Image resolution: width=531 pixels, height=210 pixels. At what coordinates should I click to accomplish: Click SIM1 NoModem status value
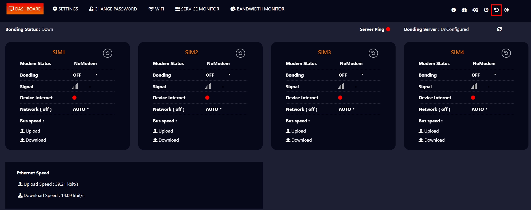[x=85, y=63]
